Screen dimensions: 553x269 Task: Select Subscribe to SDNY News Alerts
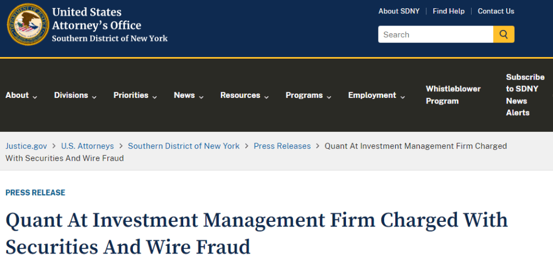tap(525, 95)
